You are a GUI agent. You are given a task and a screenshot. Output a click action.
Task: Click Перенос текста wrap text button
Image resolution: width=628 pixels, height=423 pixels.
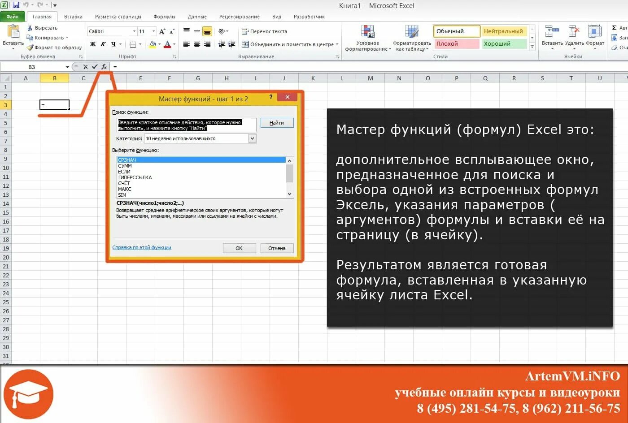(264, 31)
